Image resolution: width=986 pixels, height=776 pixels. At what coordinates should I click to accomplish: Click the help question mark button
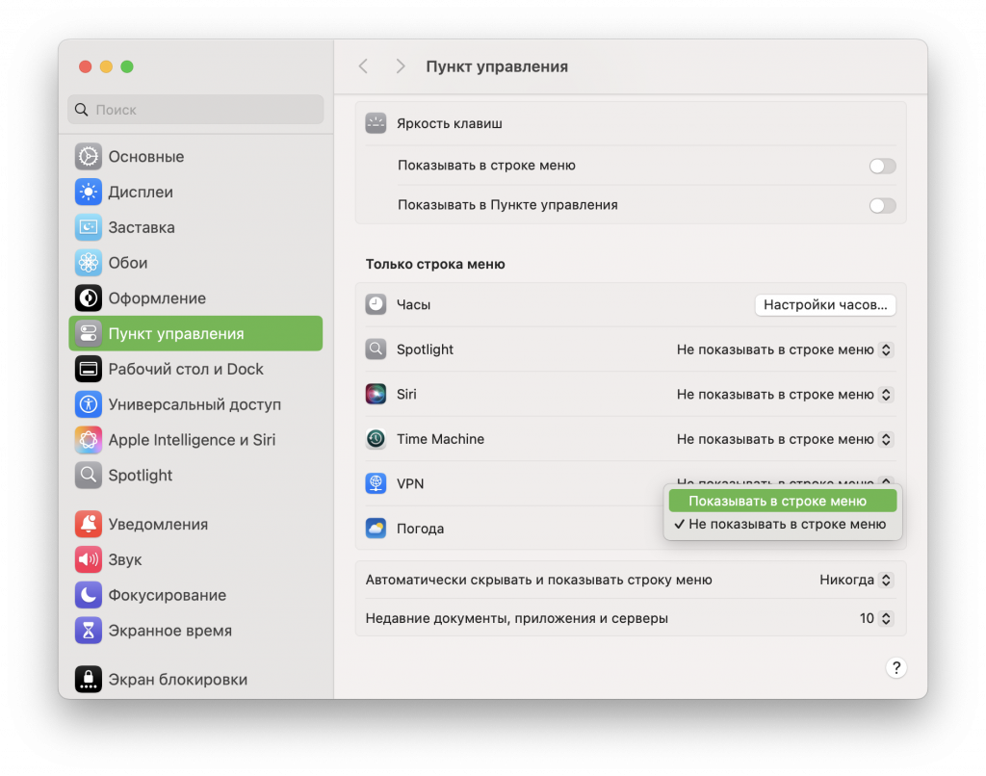pos(896,667)
